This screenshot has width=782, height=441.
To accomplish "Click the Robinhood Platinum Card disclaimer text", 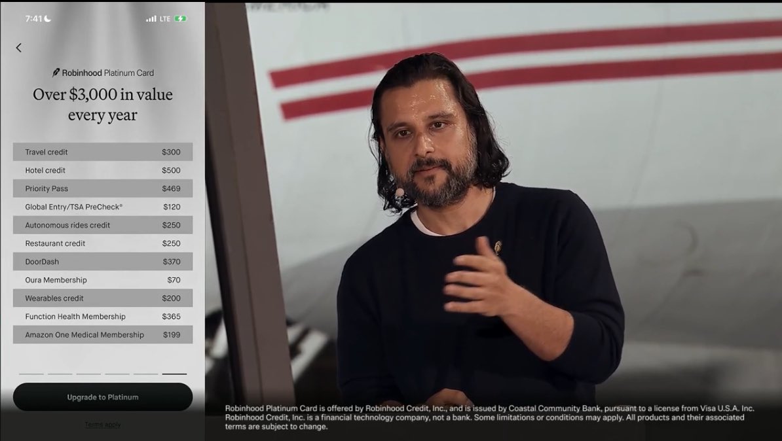I will pyautogui.click(x=490, y=417).
